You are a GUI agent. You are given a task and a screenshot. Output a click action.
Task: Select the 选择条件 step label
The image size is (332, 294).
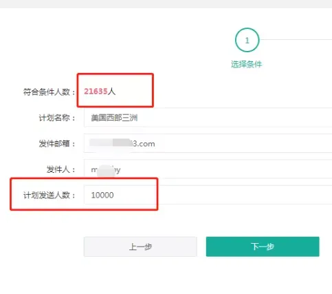point(246,64)
